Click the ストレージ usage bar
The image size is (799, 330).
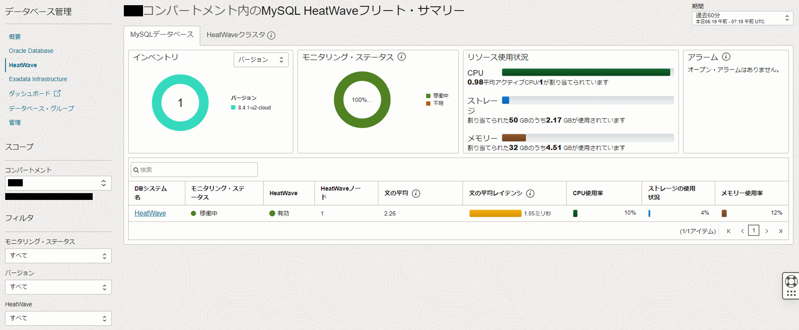588,100
